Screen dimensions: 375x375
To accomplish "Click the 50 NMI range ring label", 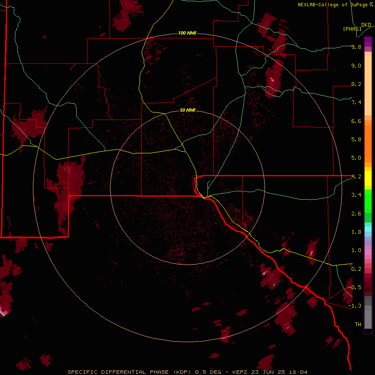I will coord(187,110).
